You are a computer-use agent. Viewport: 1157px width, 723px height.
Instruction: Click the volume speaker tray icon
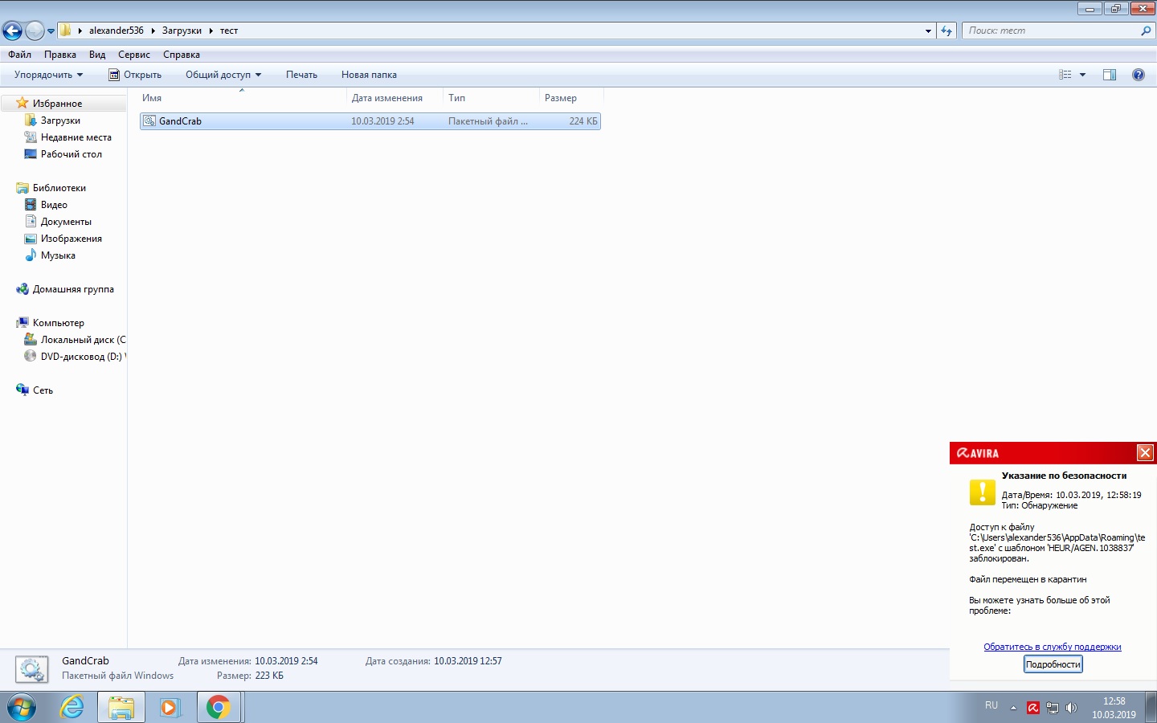[1071, 708]
